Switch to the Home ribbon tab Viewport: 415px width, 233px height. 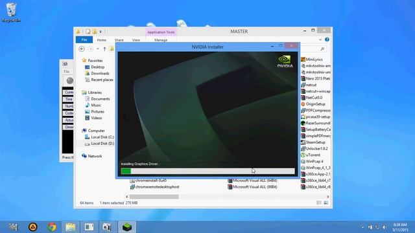pos(101,40)
